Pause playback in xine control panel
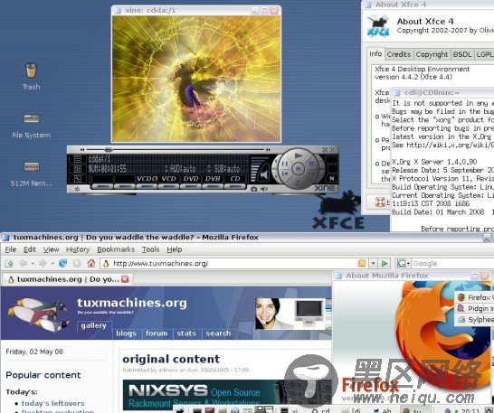This screenshot has height=413, width=494. (284, 164)
